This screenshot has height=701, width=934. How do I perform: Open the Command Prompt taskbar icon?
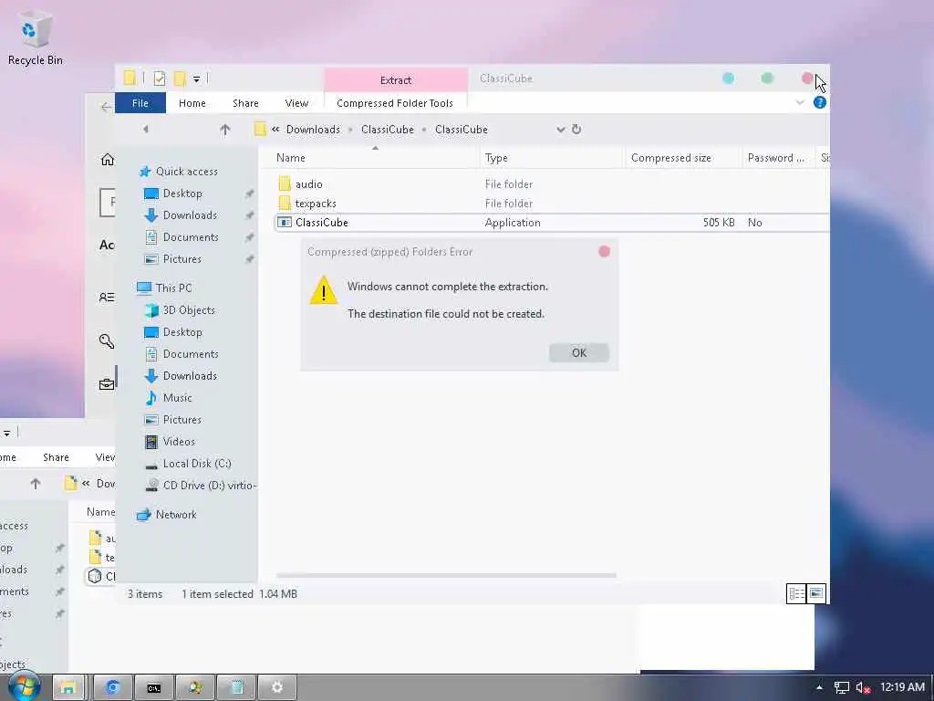pos(153,688)
